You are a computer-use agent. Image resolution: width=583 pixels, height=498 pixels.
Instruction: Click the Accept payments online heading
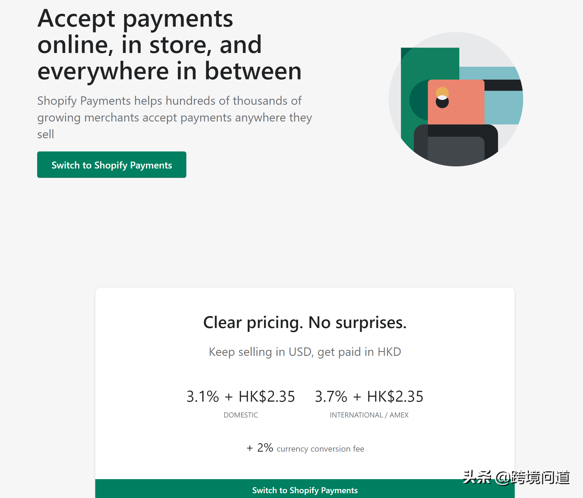tap(169, 44)
